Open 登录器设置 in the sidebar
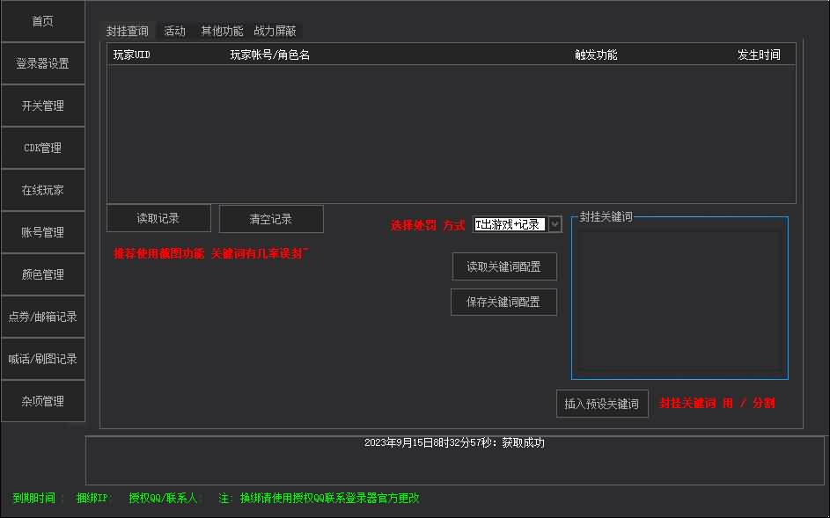 [42, 62]
